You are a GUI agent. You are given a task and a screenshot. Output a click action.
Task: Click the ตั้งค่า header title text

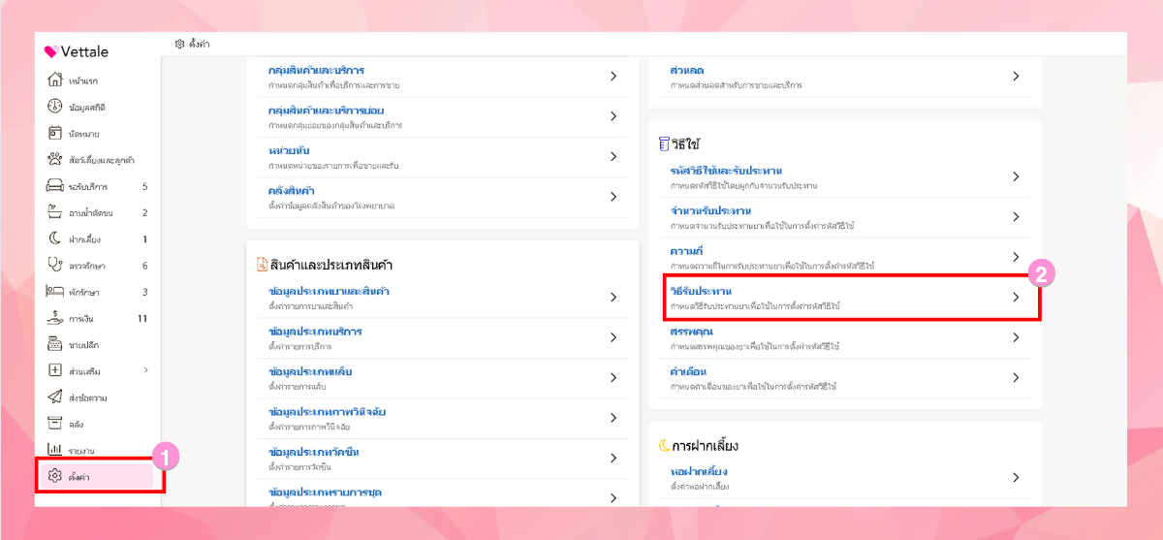tap(200, 45)
